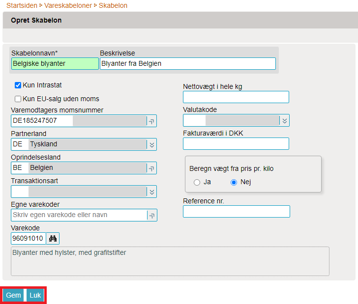The width and height of the screenshot is (358, 304).
Task: Save the template with Gem
Action: click(13, 295)
